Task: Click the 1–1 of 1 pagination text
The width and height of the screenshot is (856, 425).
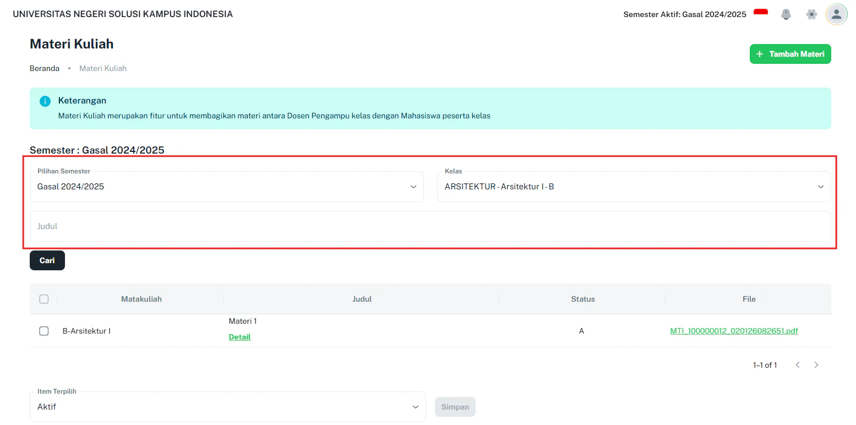Action: (765, 365)
